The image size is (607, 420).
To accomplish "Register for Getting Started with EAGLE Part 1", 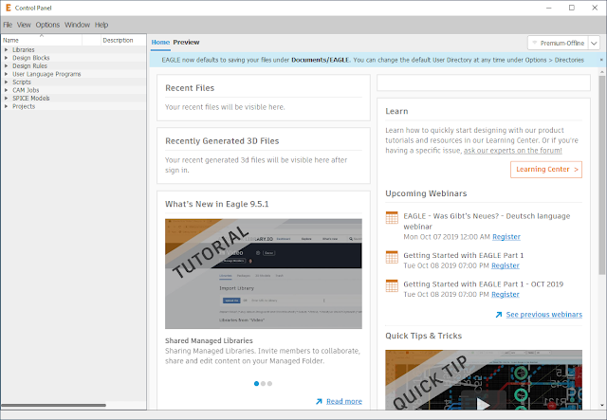I will pyautogui.click(x=506, y=265).
